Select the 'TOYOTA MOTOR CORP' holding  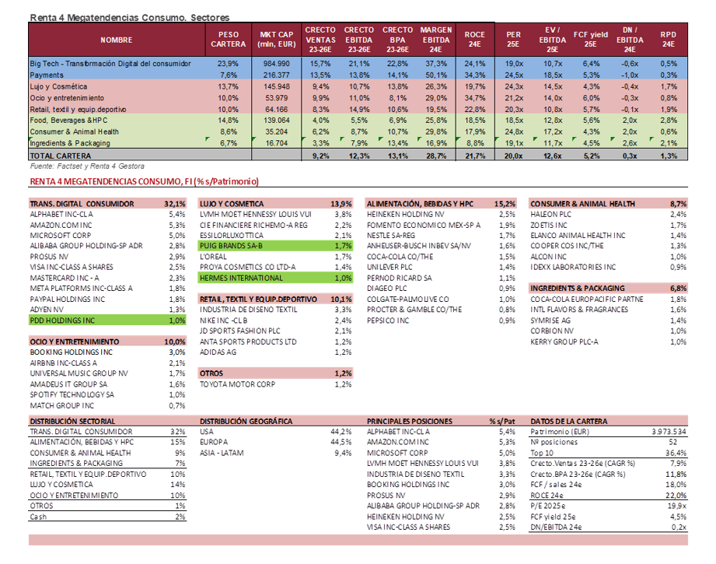coord(237,384)
